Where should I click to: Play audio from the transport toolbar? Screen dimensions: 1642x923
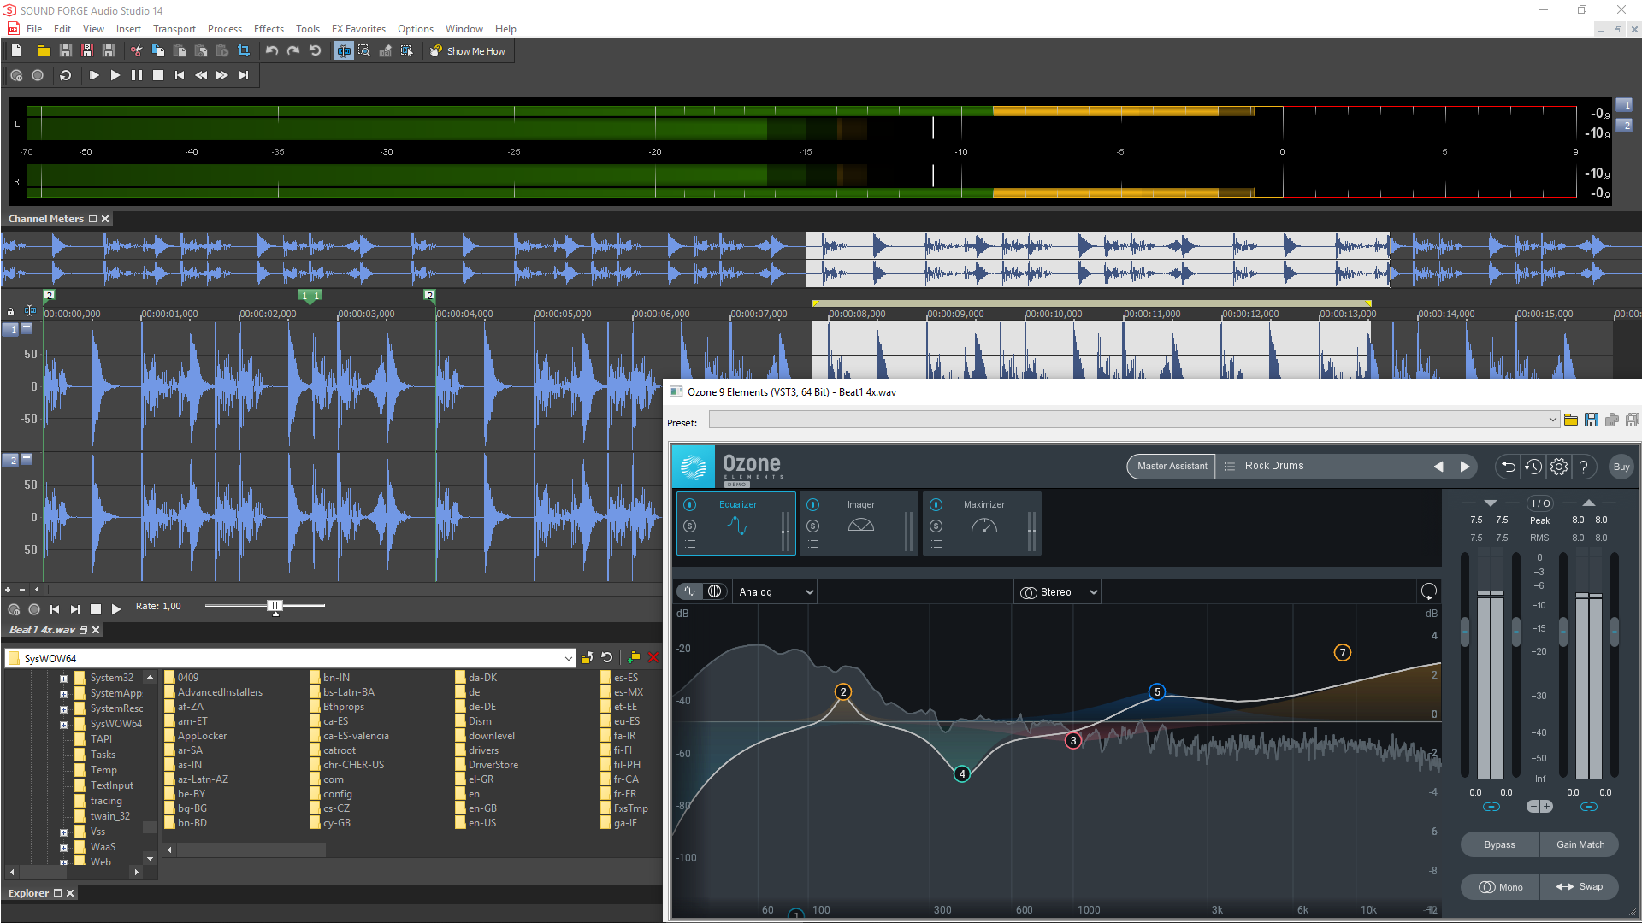point(115,75)
